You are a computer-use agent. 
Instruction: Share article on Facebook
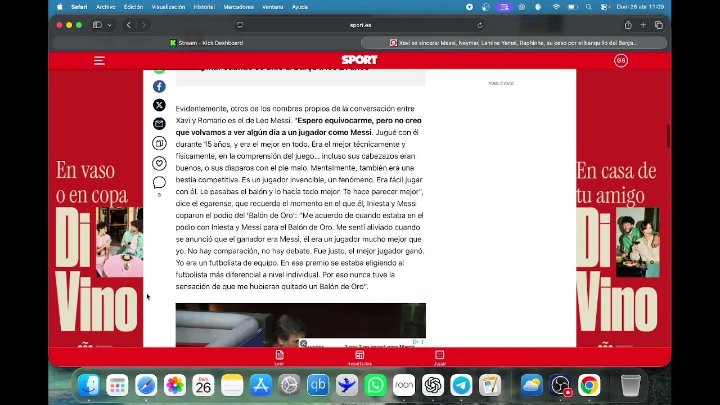[159, 86]
